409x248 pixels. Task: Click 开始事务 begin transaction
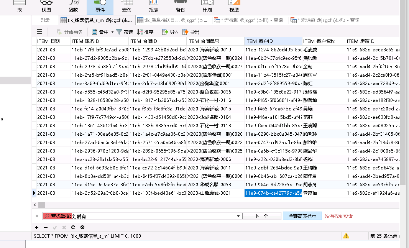pos(70,32)
